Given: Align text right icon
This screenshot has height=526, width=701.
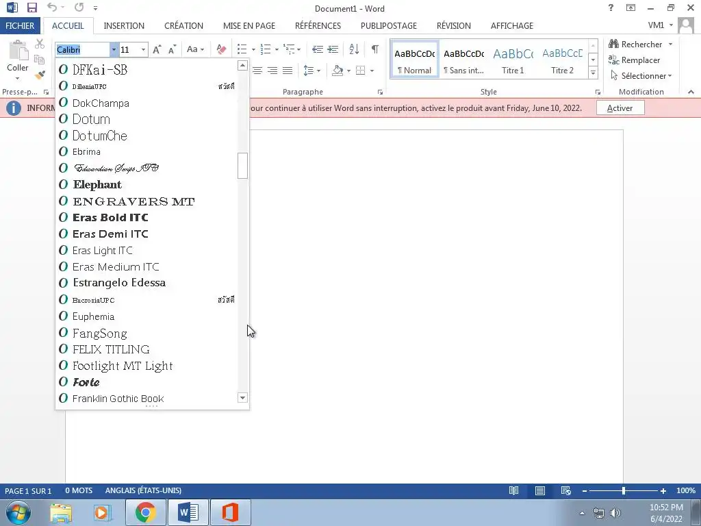Looking at the screenshot, I should click(x=272, y=71).
